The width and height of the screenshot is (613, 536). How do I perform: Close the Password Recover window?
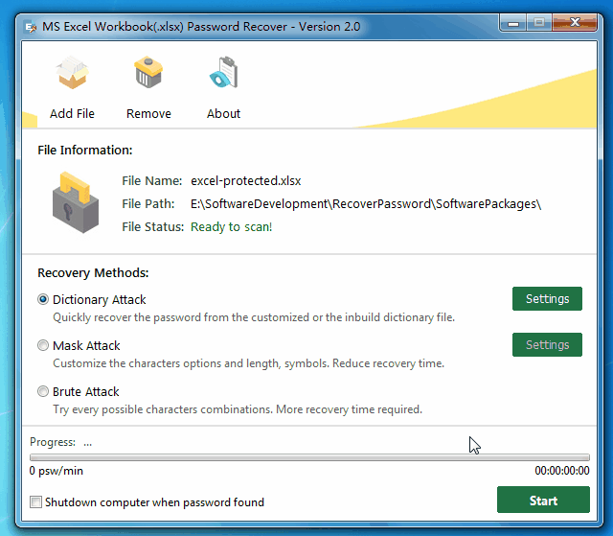coord(575,23)
